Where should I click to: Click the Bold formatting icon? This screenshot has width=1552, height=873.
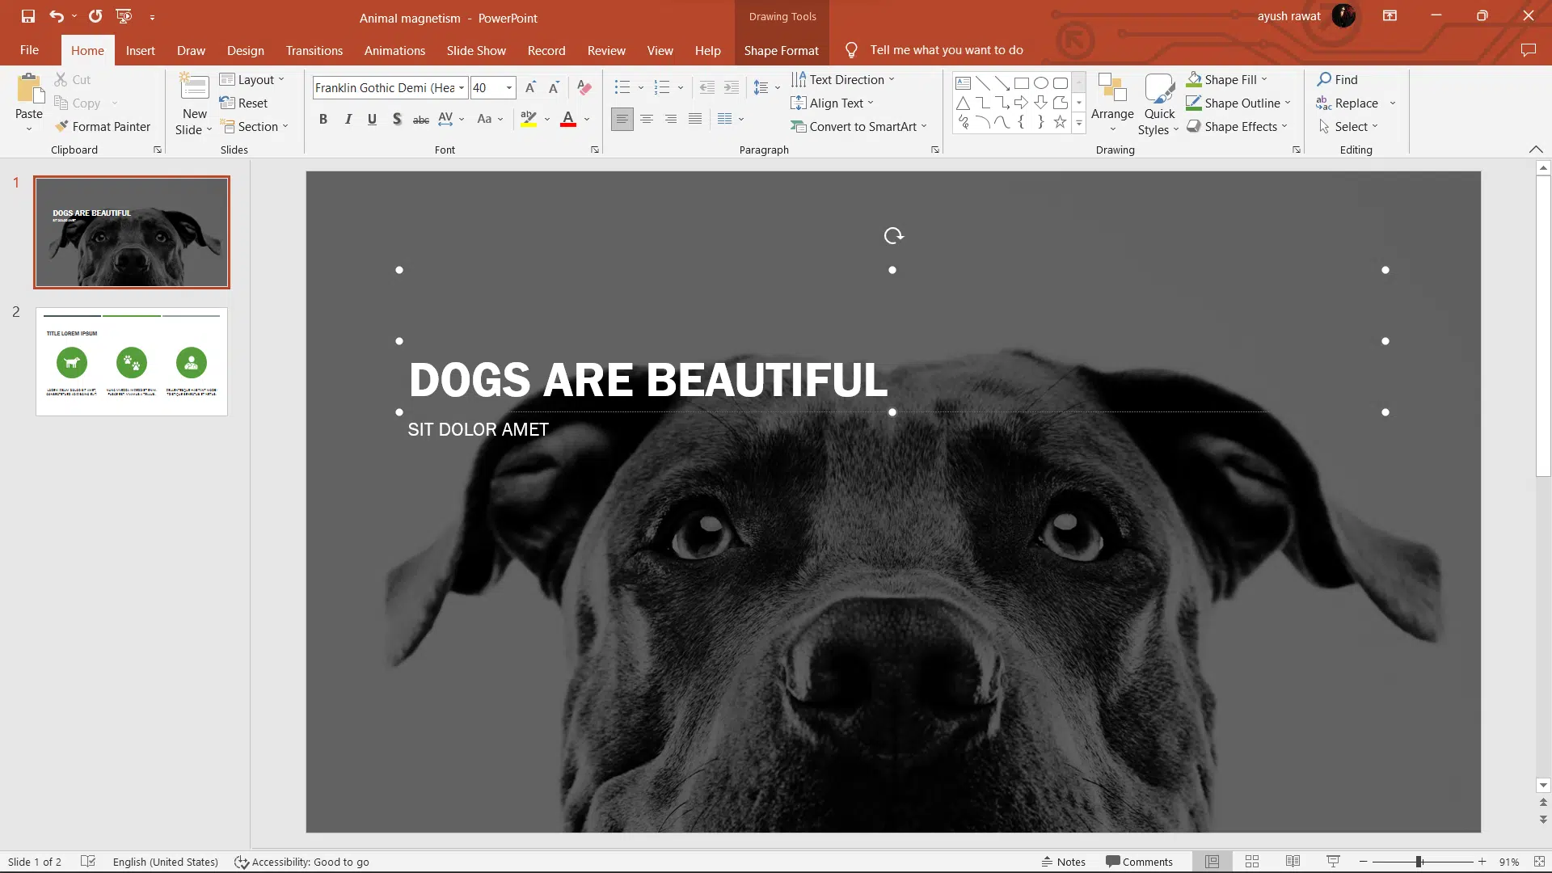click(323, 118)
